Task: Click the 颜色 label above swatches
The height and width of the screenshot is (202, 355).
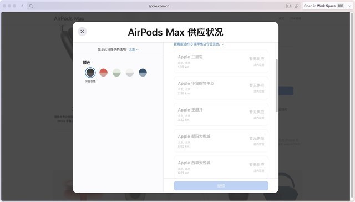Action: pyautogui.click(x=87, y=63)
